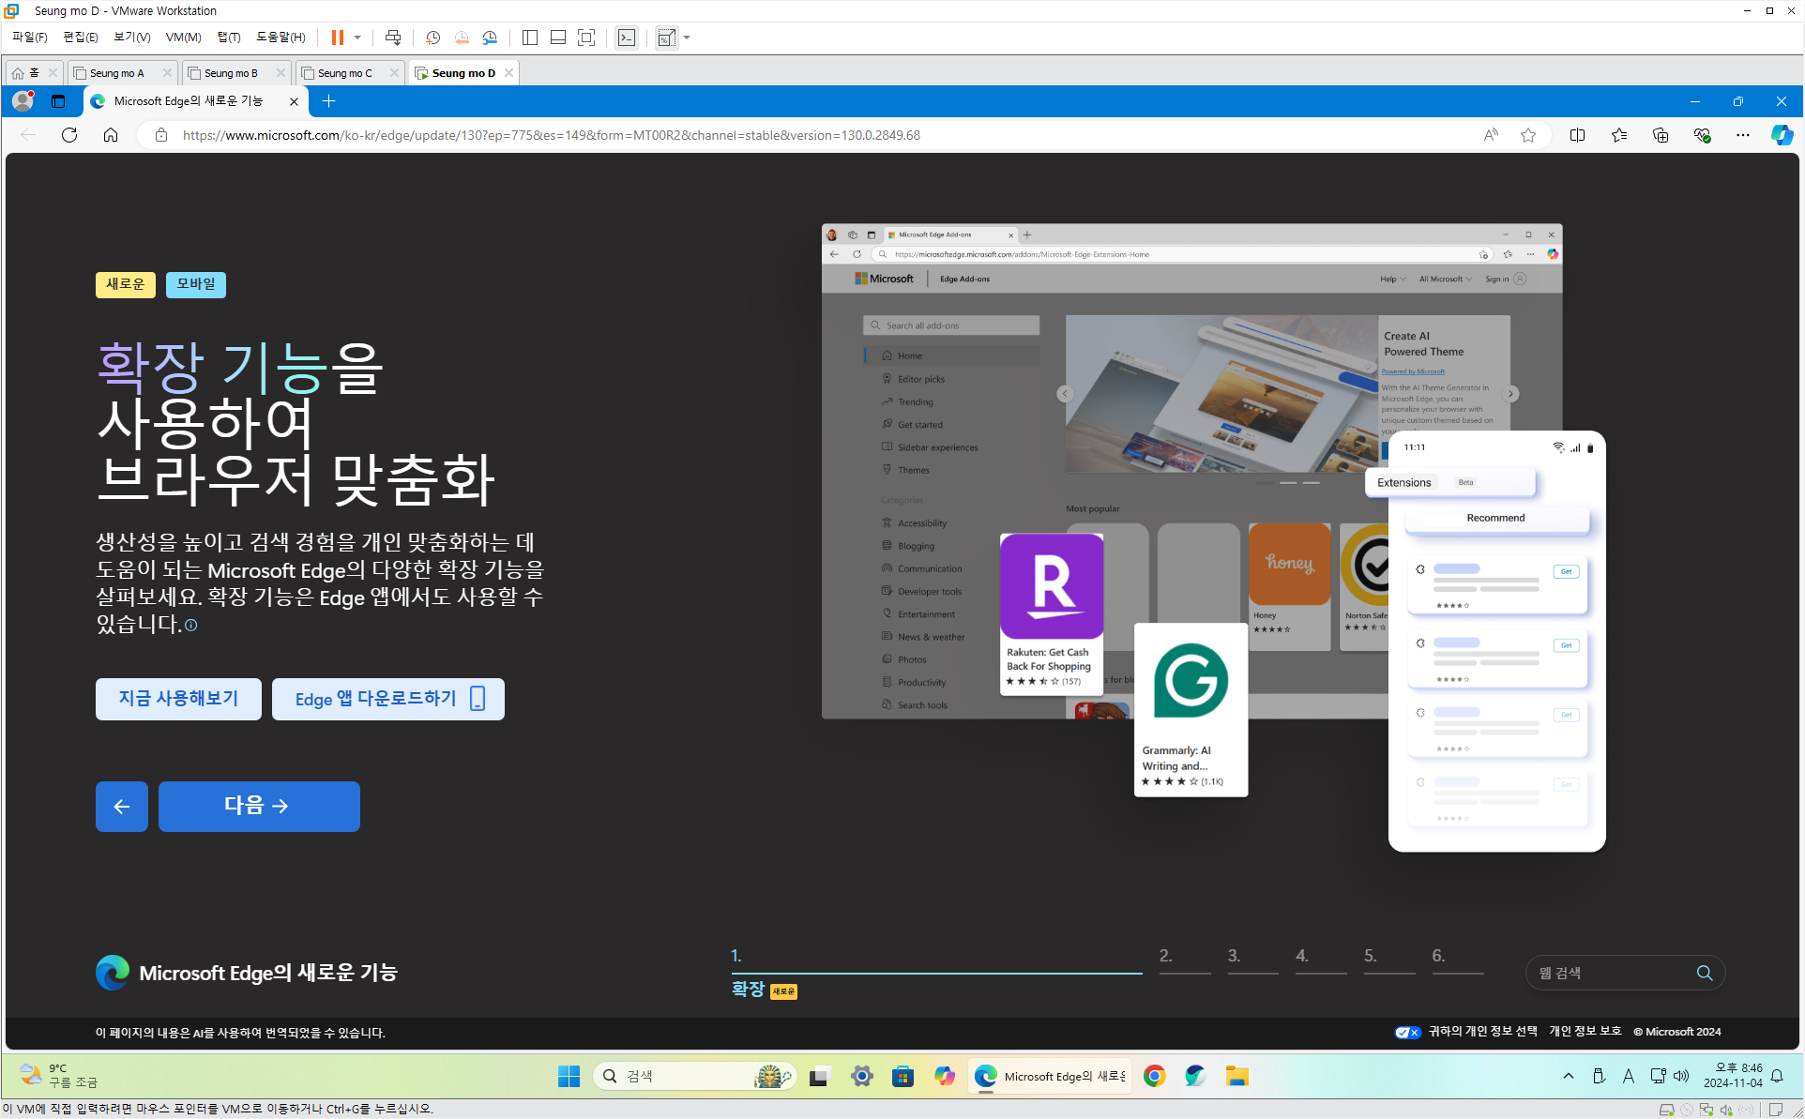The width and height of the screenshot is (1805, 1119).
Task: Open the Edge home page icon
Action: (x=111, y=135)
